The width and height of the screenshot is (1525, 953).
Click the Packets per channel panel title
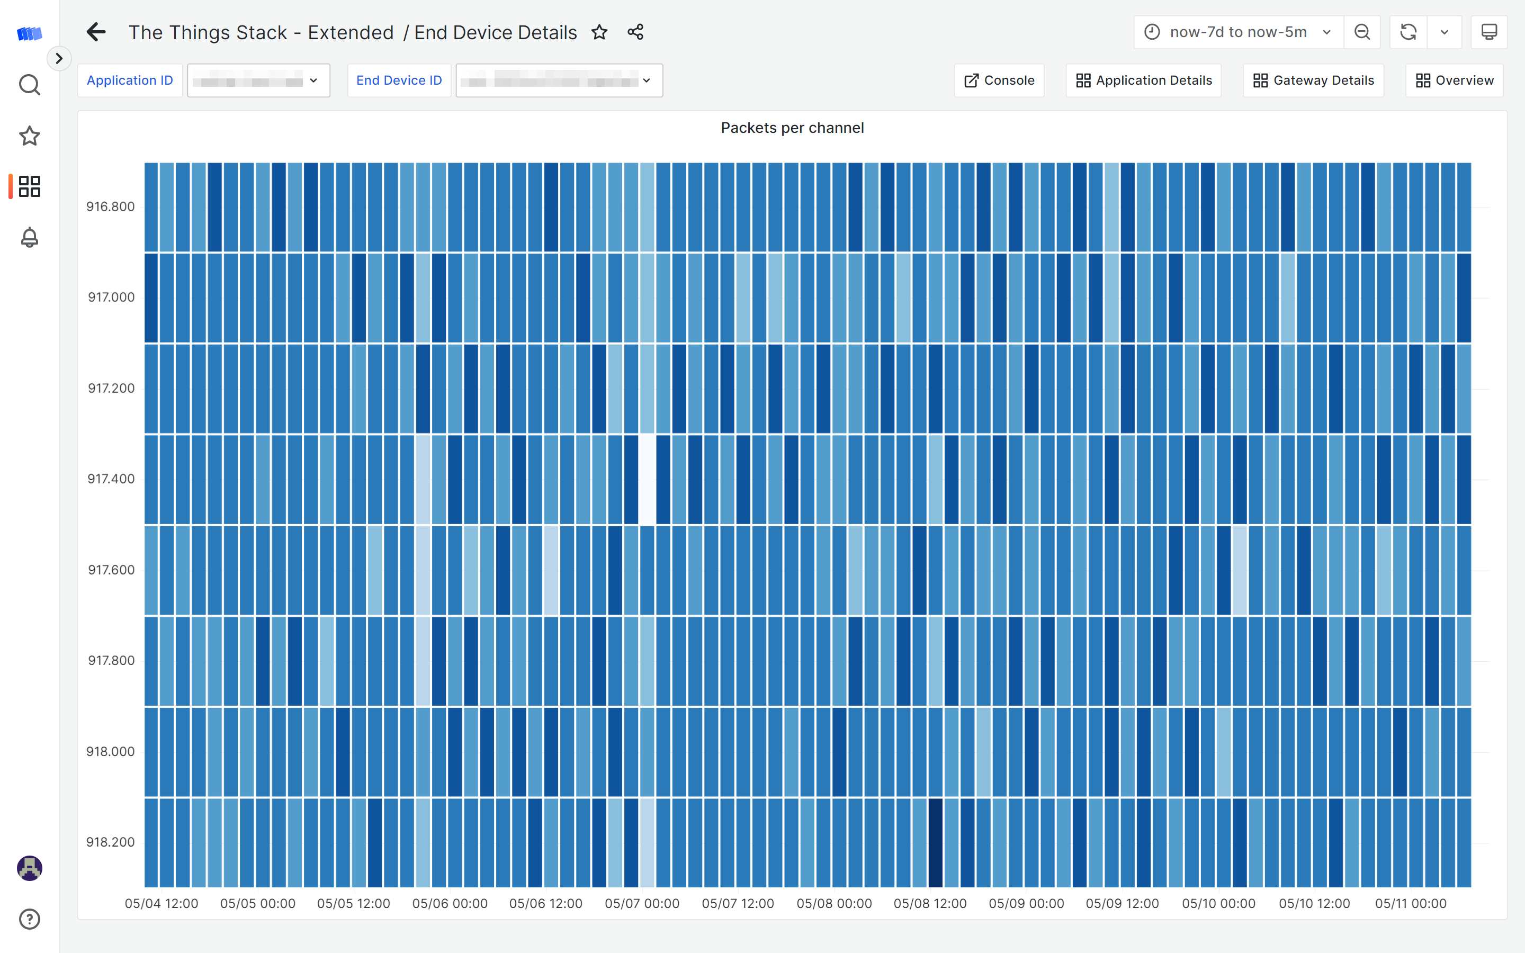click(x=792, y=128)
